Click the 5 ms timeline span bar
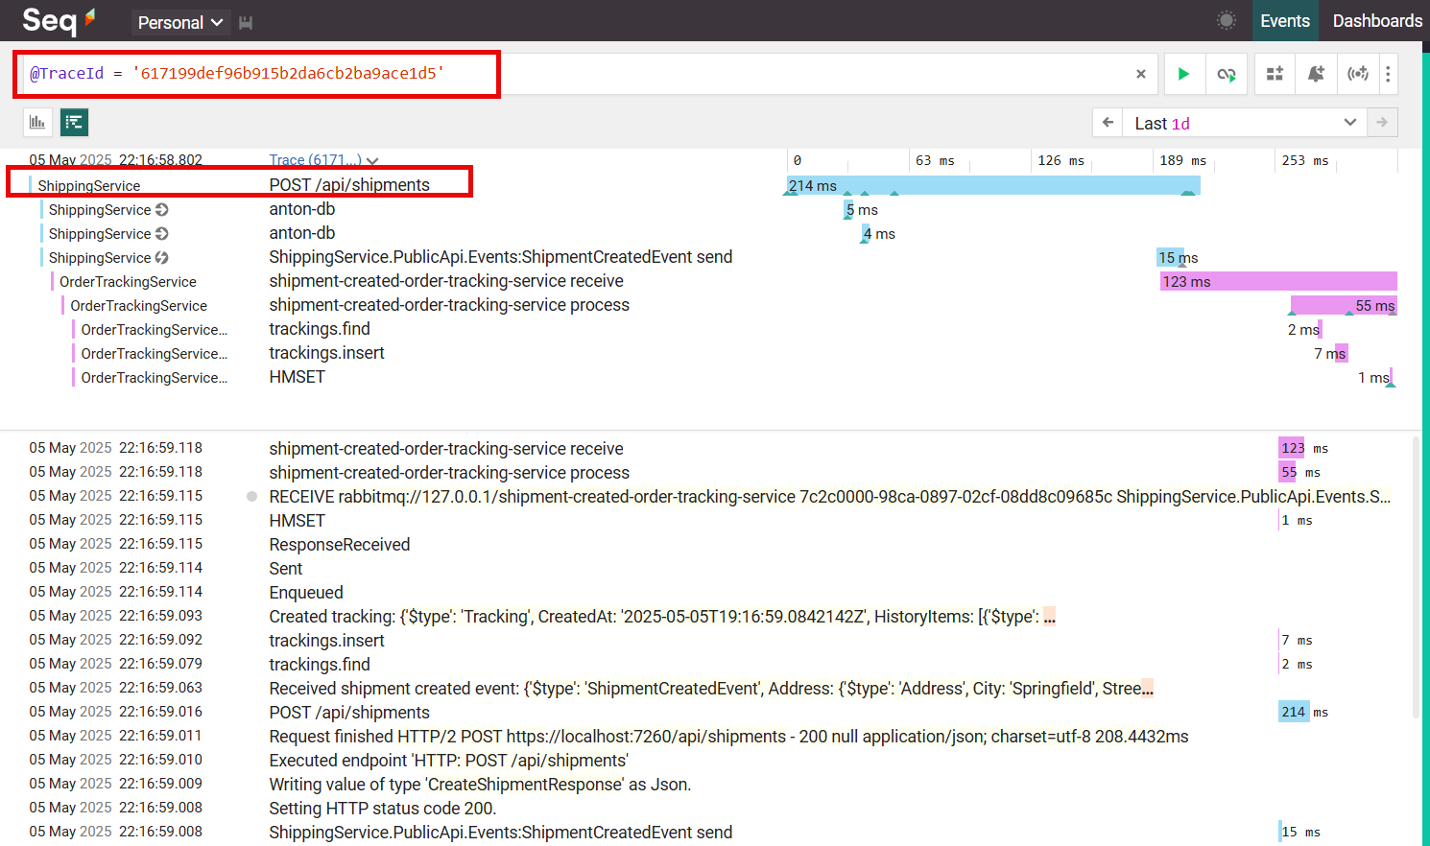Viewport: 1430px width, 846px height. 849,209
